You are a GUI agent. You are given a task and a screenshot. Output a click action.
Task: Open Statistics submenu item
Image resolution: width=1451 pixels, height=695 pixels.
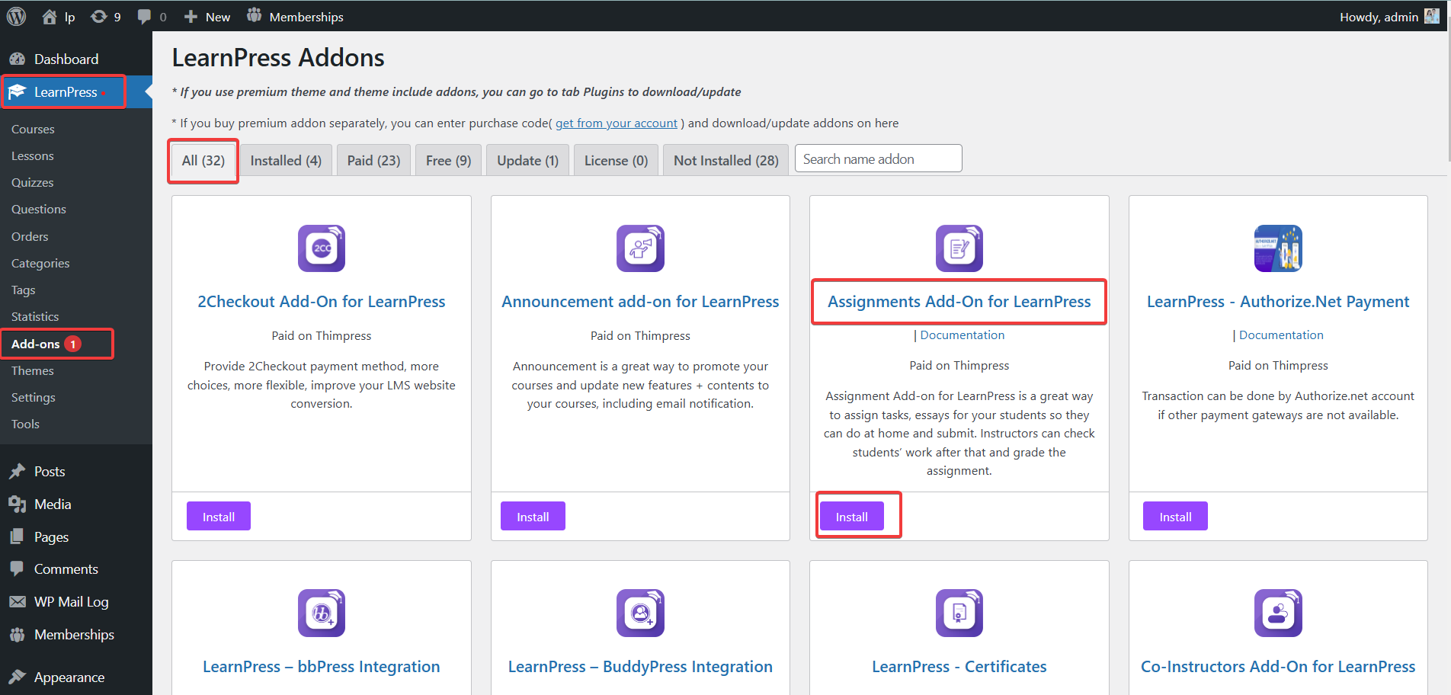tap(35, 317)
